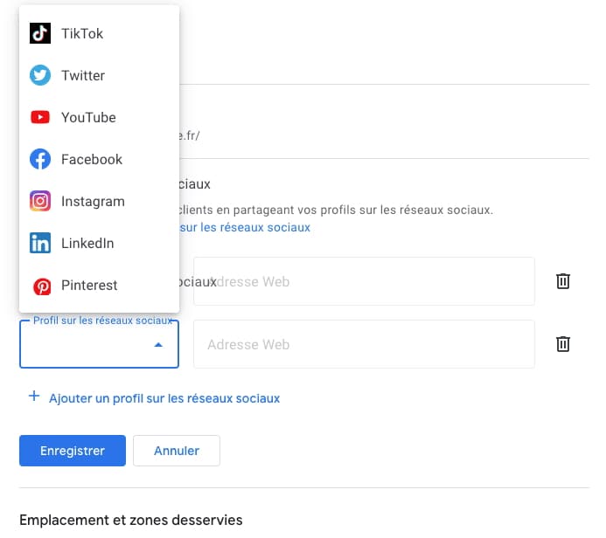This screenshot has height=538, width=606.
Task: Click the Instagram camera icon
Action: pyautogui.click(x=40, y=201)
